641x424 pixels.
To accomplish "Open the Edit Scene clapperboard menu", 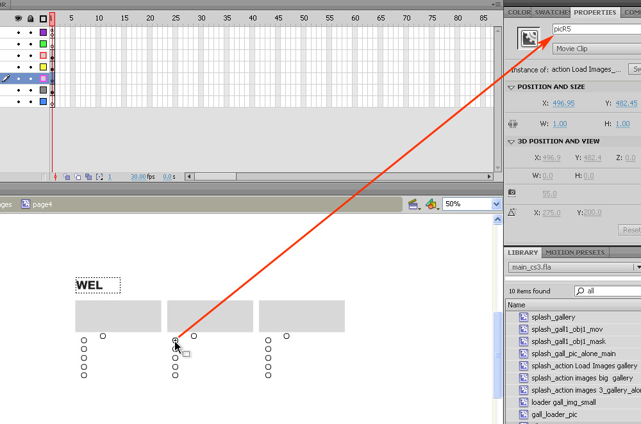I will coord(413,204).
